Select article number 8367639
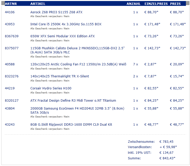This screenshot has height=166, width=190. pos(12,36)
